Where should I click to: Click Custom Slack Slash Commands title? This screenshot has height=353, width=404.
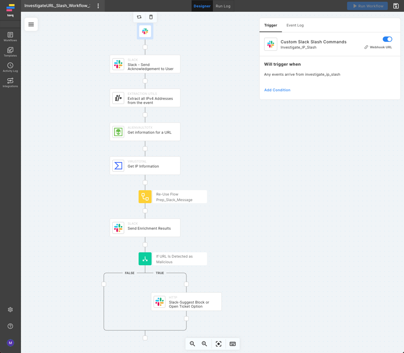tap(313, 42)
